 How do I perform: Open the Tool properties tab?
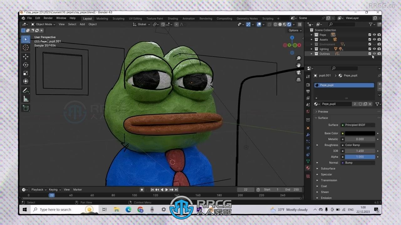point(308,76)
